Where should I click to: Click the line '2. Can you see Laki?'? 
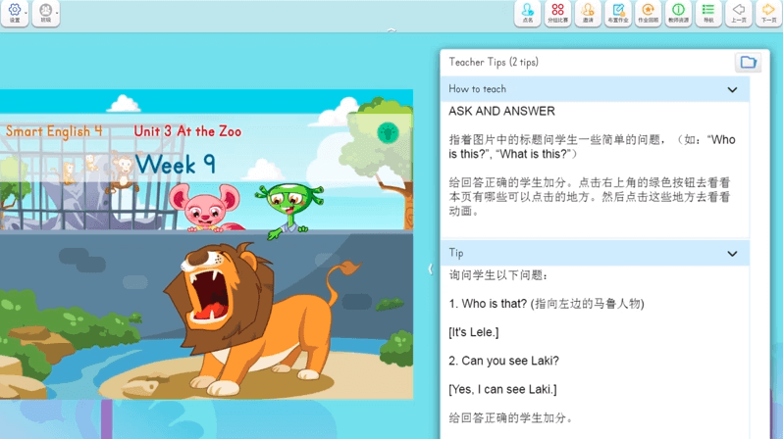(503, 361)
